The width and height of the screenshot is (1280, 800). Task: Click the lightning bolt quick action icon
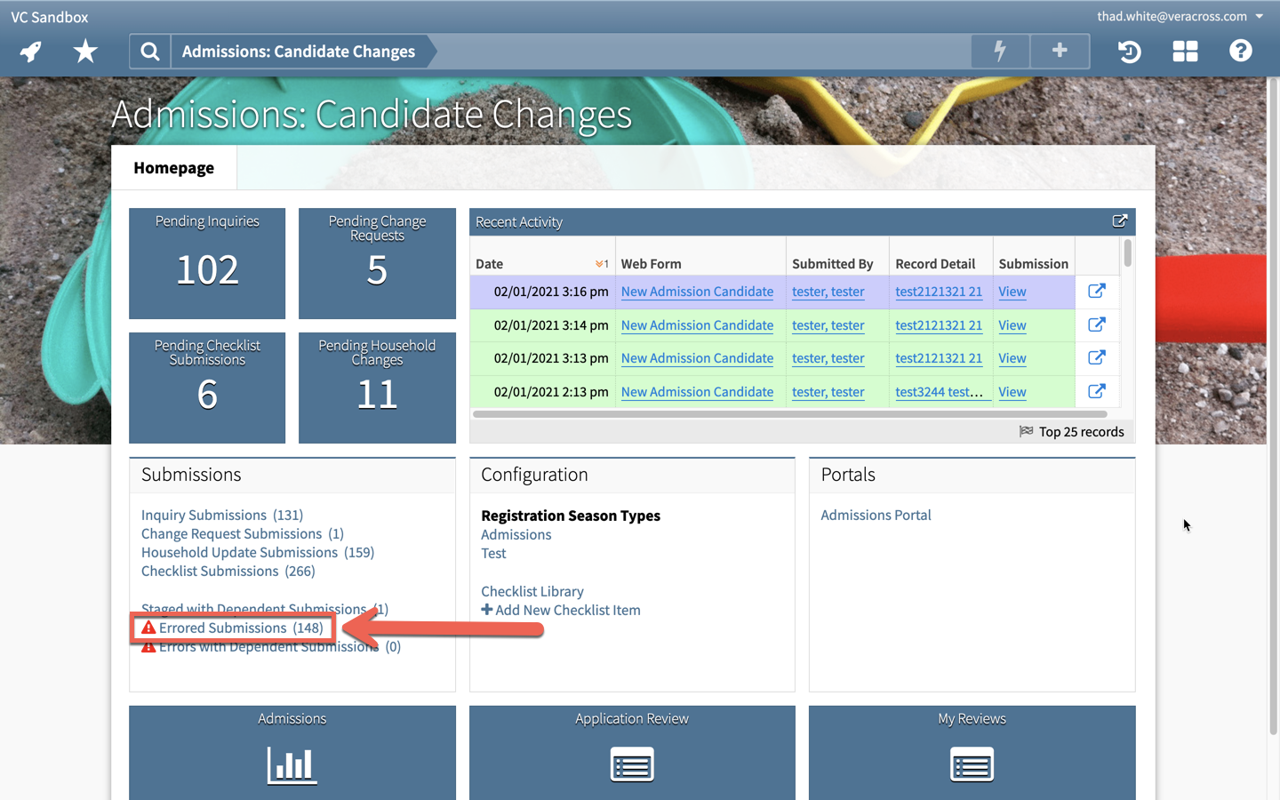(1000, 52)
